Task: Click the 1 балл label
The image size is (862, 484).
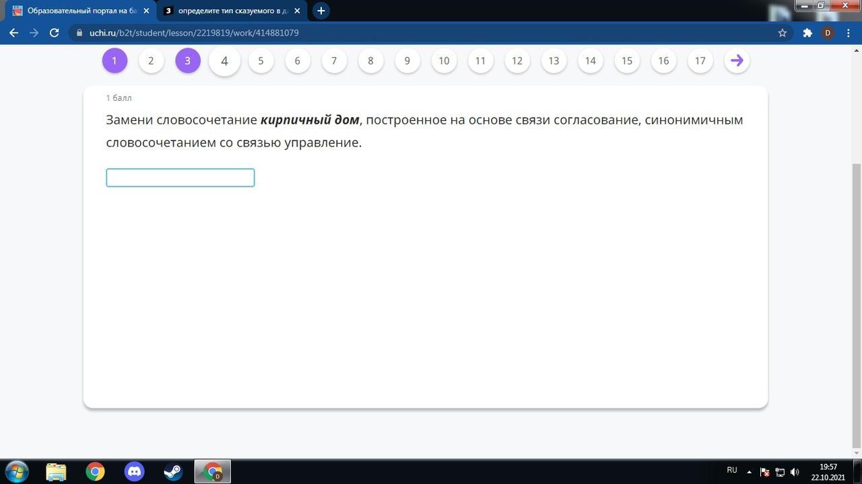Action: (119, 98)
